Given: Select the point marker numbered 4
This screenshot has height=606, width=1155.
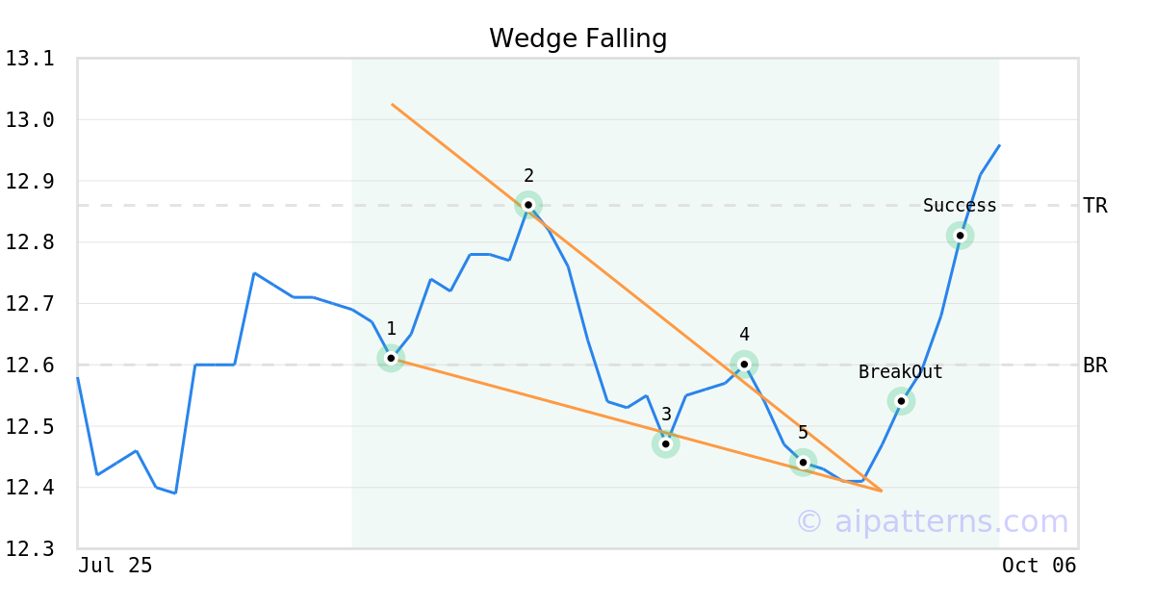Looking at the screenshot, I should pos(744,365).
